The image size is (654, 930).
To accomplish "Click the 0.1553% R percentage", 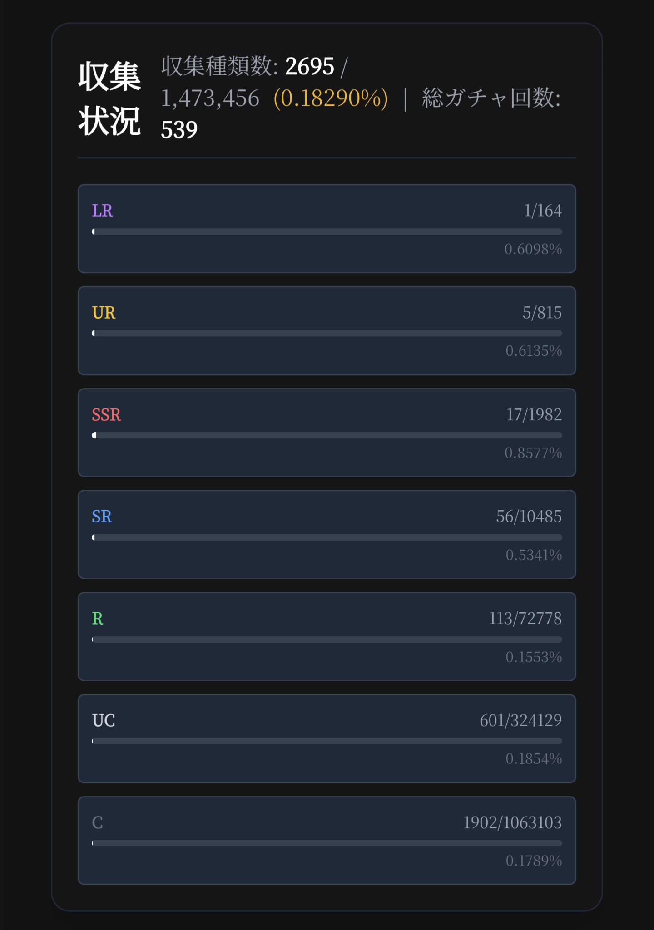I will point(534,657).
